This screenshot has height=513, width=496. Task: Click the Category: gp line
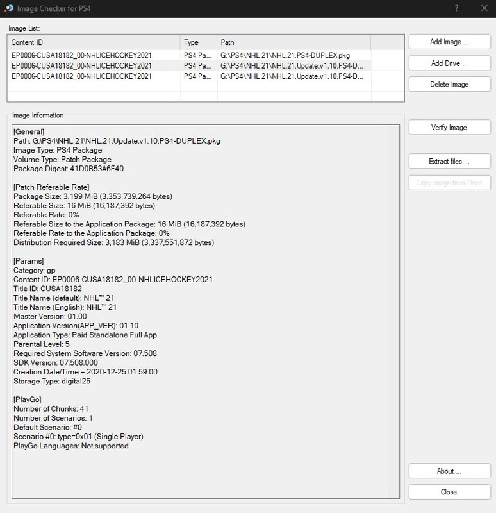point(35,270)
